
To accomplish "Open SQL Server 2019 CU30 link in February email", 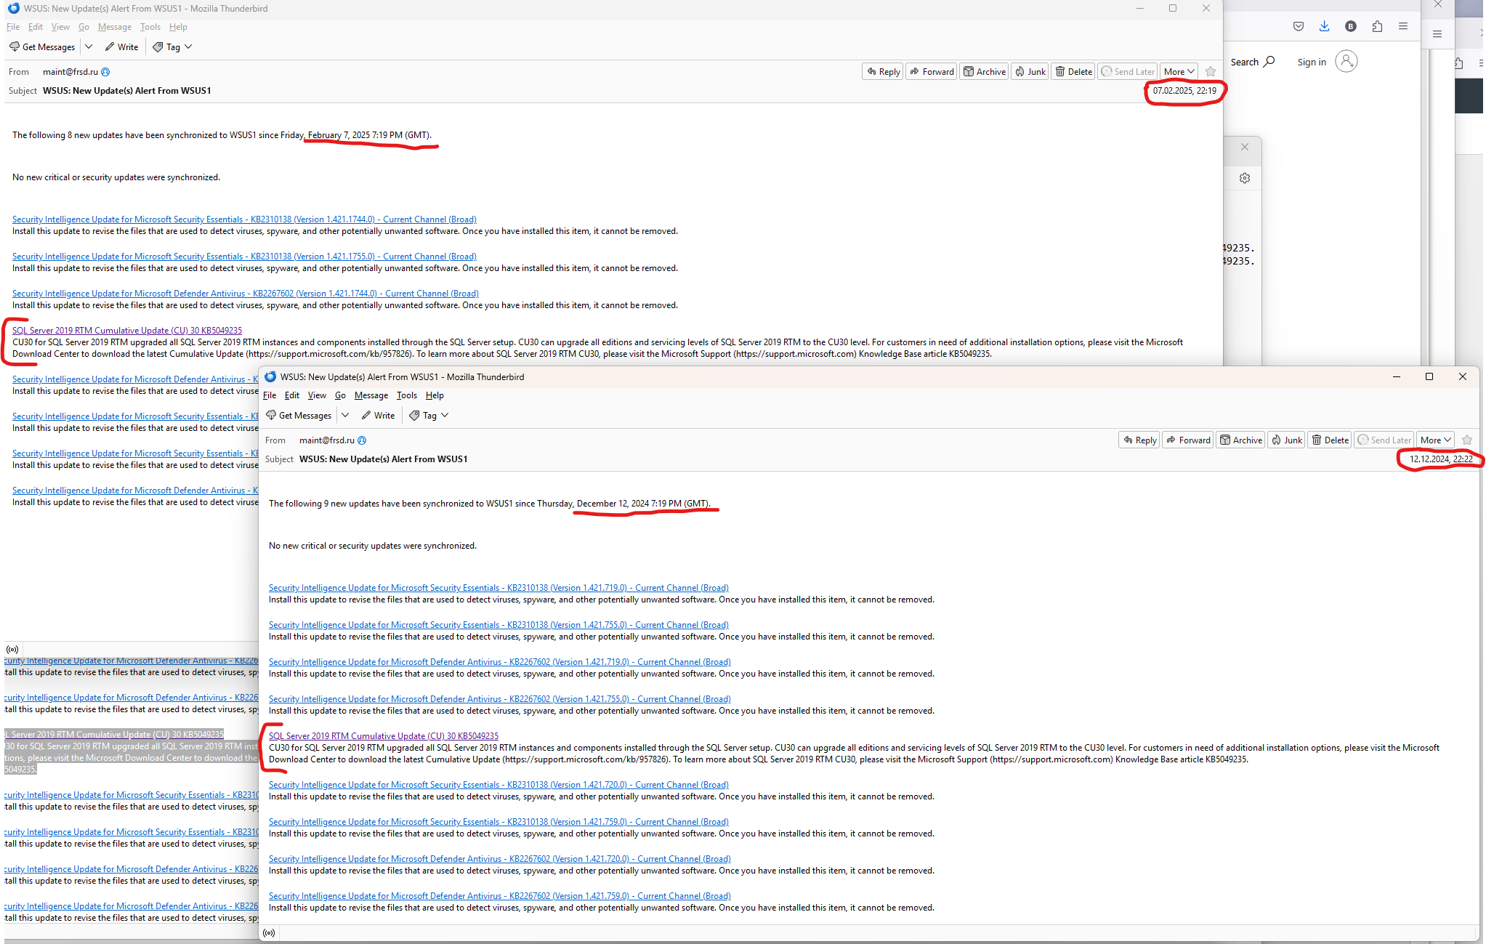I will pos(127,331).
